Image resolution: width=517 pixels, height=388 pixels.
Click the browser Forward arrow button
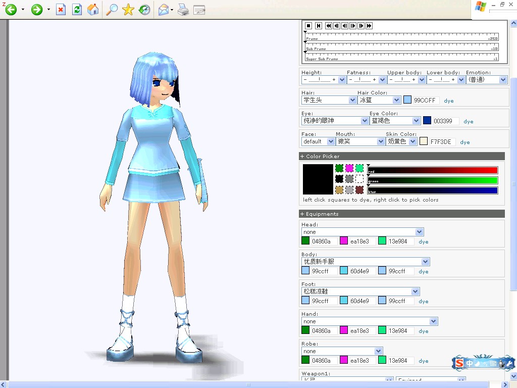(x=37, y=10)
